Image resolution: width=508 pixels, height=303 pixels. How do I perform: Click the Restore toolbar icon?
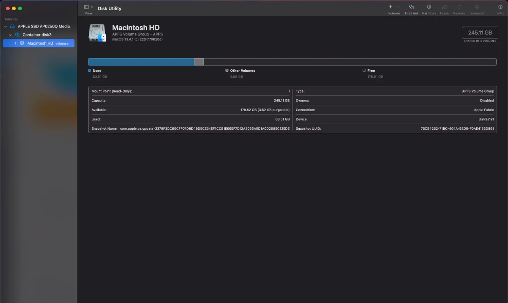(459, 7)
